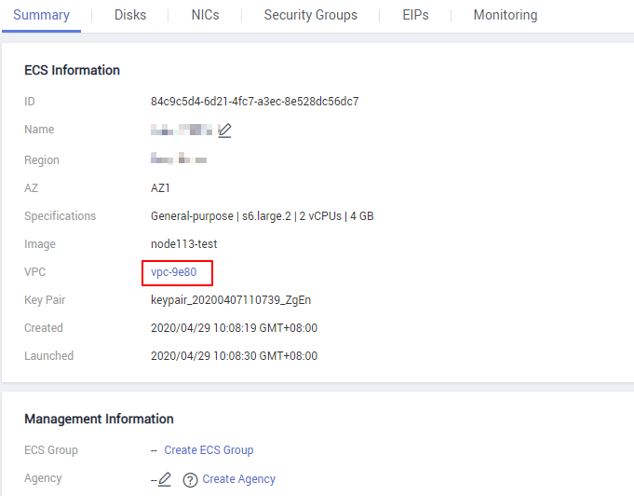The image size is (634, 496).
Task: View the EIPs tab
Action: click(x=415, y=15)
